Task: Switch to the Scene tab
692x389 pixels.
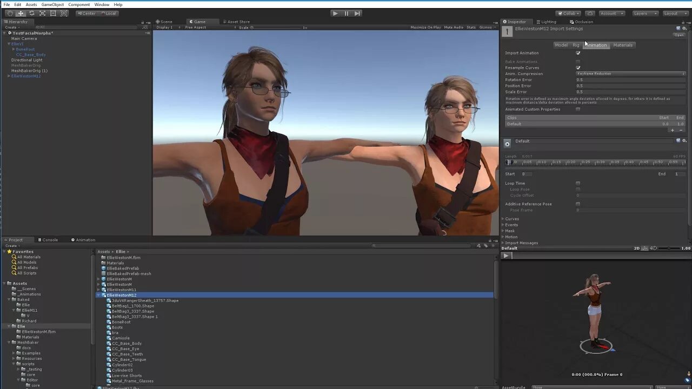Action: coord(164,22)
